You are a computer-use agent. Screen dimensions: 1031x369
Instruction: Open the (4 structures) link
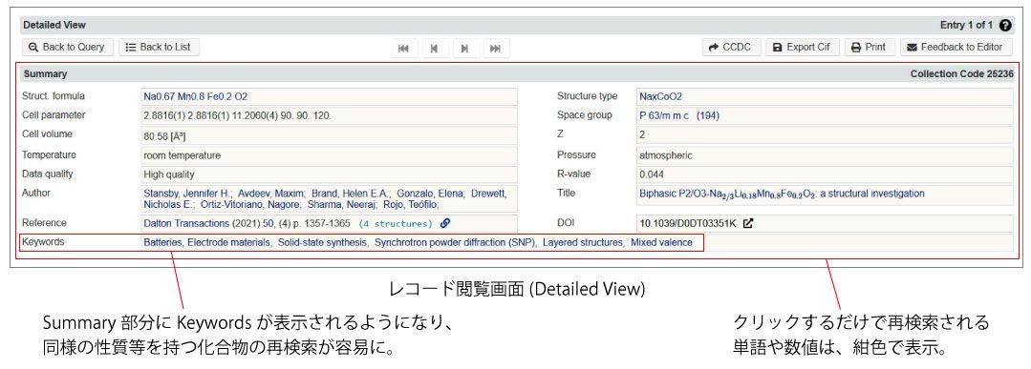coord(395,224)
